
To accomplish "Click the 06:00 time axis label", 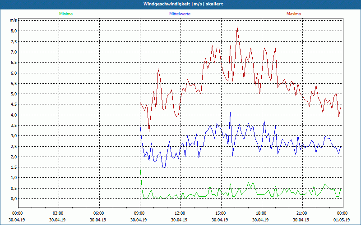I will click(98, 213).
